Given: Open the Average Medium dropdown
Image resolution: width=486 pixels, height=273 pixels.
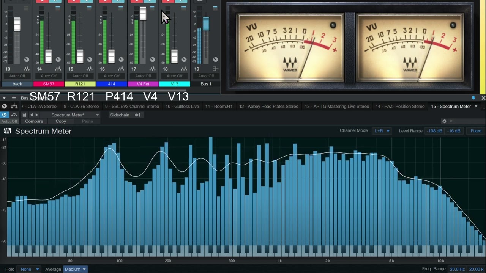Looking at the screenshot, I should (75, 269).
